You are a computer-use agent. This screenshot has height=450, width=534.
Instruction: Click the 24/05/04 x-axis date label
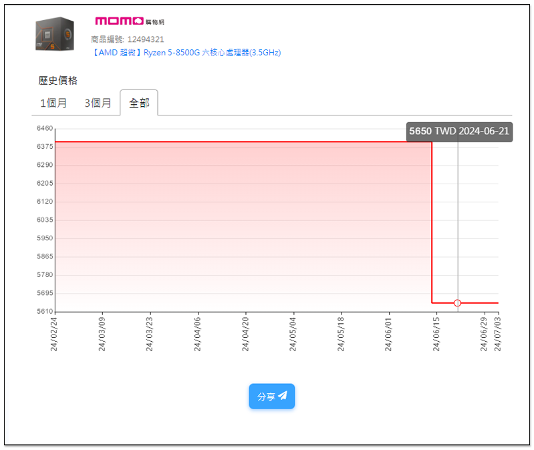pos(293,334)
